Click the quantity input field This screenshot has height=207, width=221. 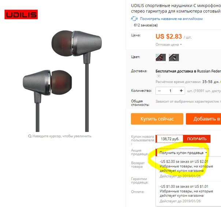click(170, 91)
